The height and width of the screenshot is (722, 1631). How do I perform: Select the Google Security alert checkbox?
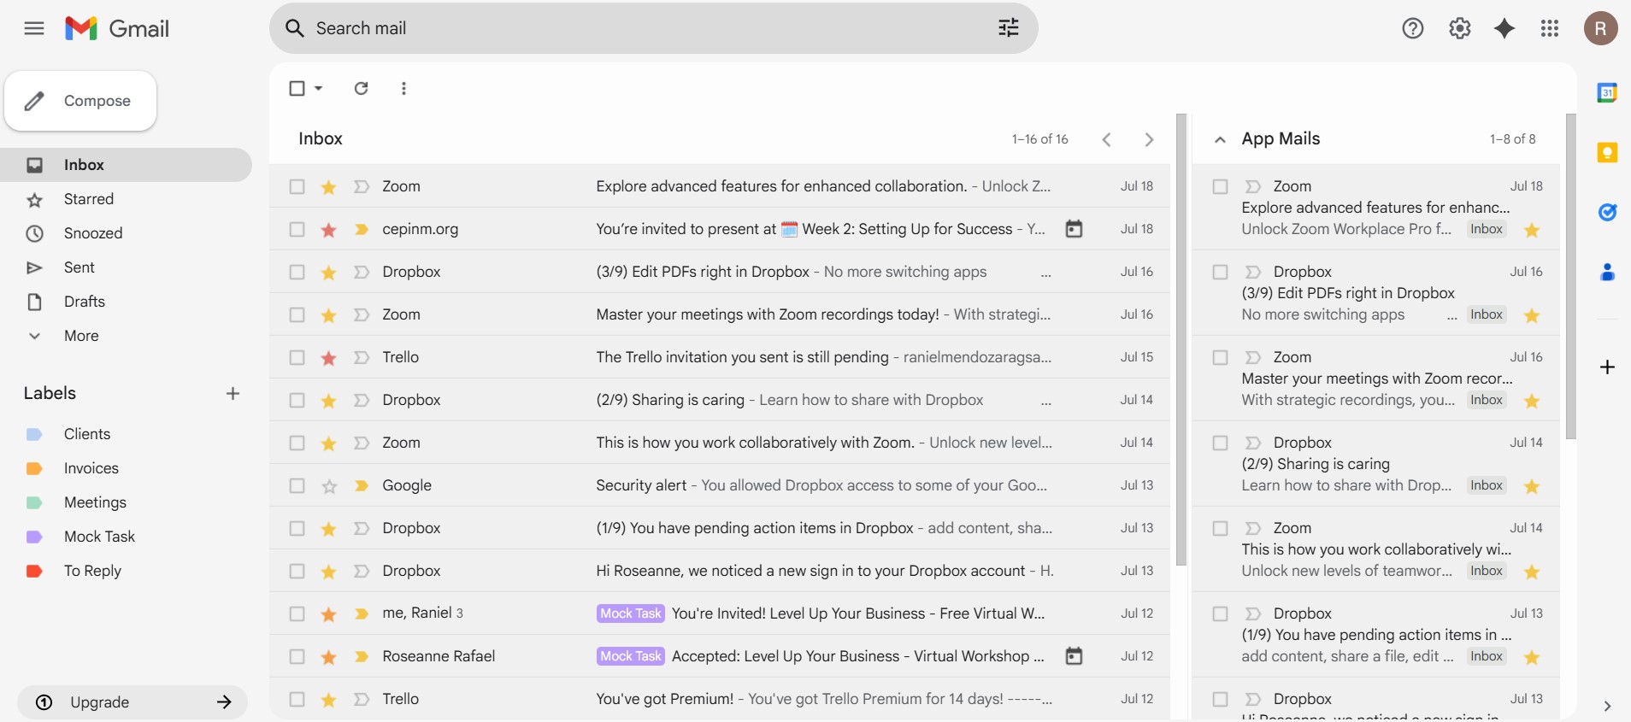pos(297,485)
